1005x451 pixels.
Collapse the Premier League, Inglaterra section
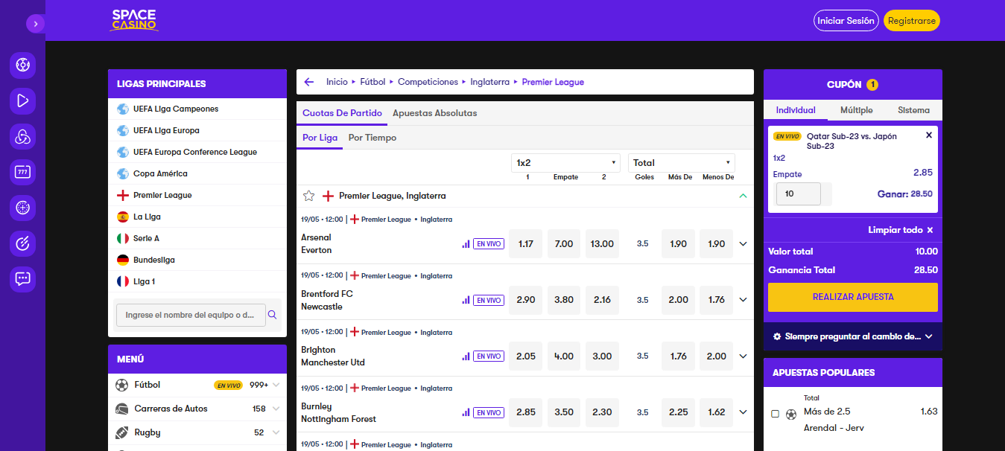pyautogui.click(x=743, y=196)
